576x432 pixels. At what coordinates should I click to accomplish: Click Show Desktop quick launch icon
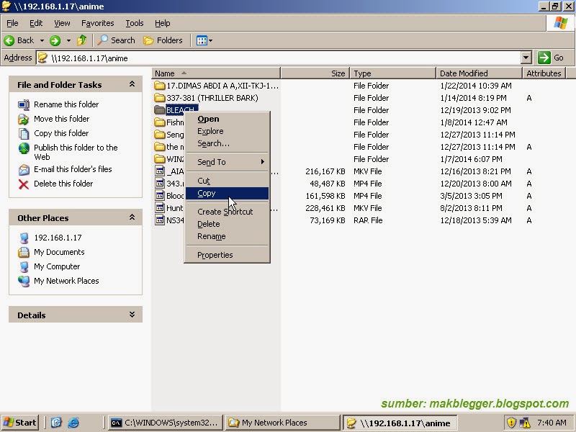56,423
